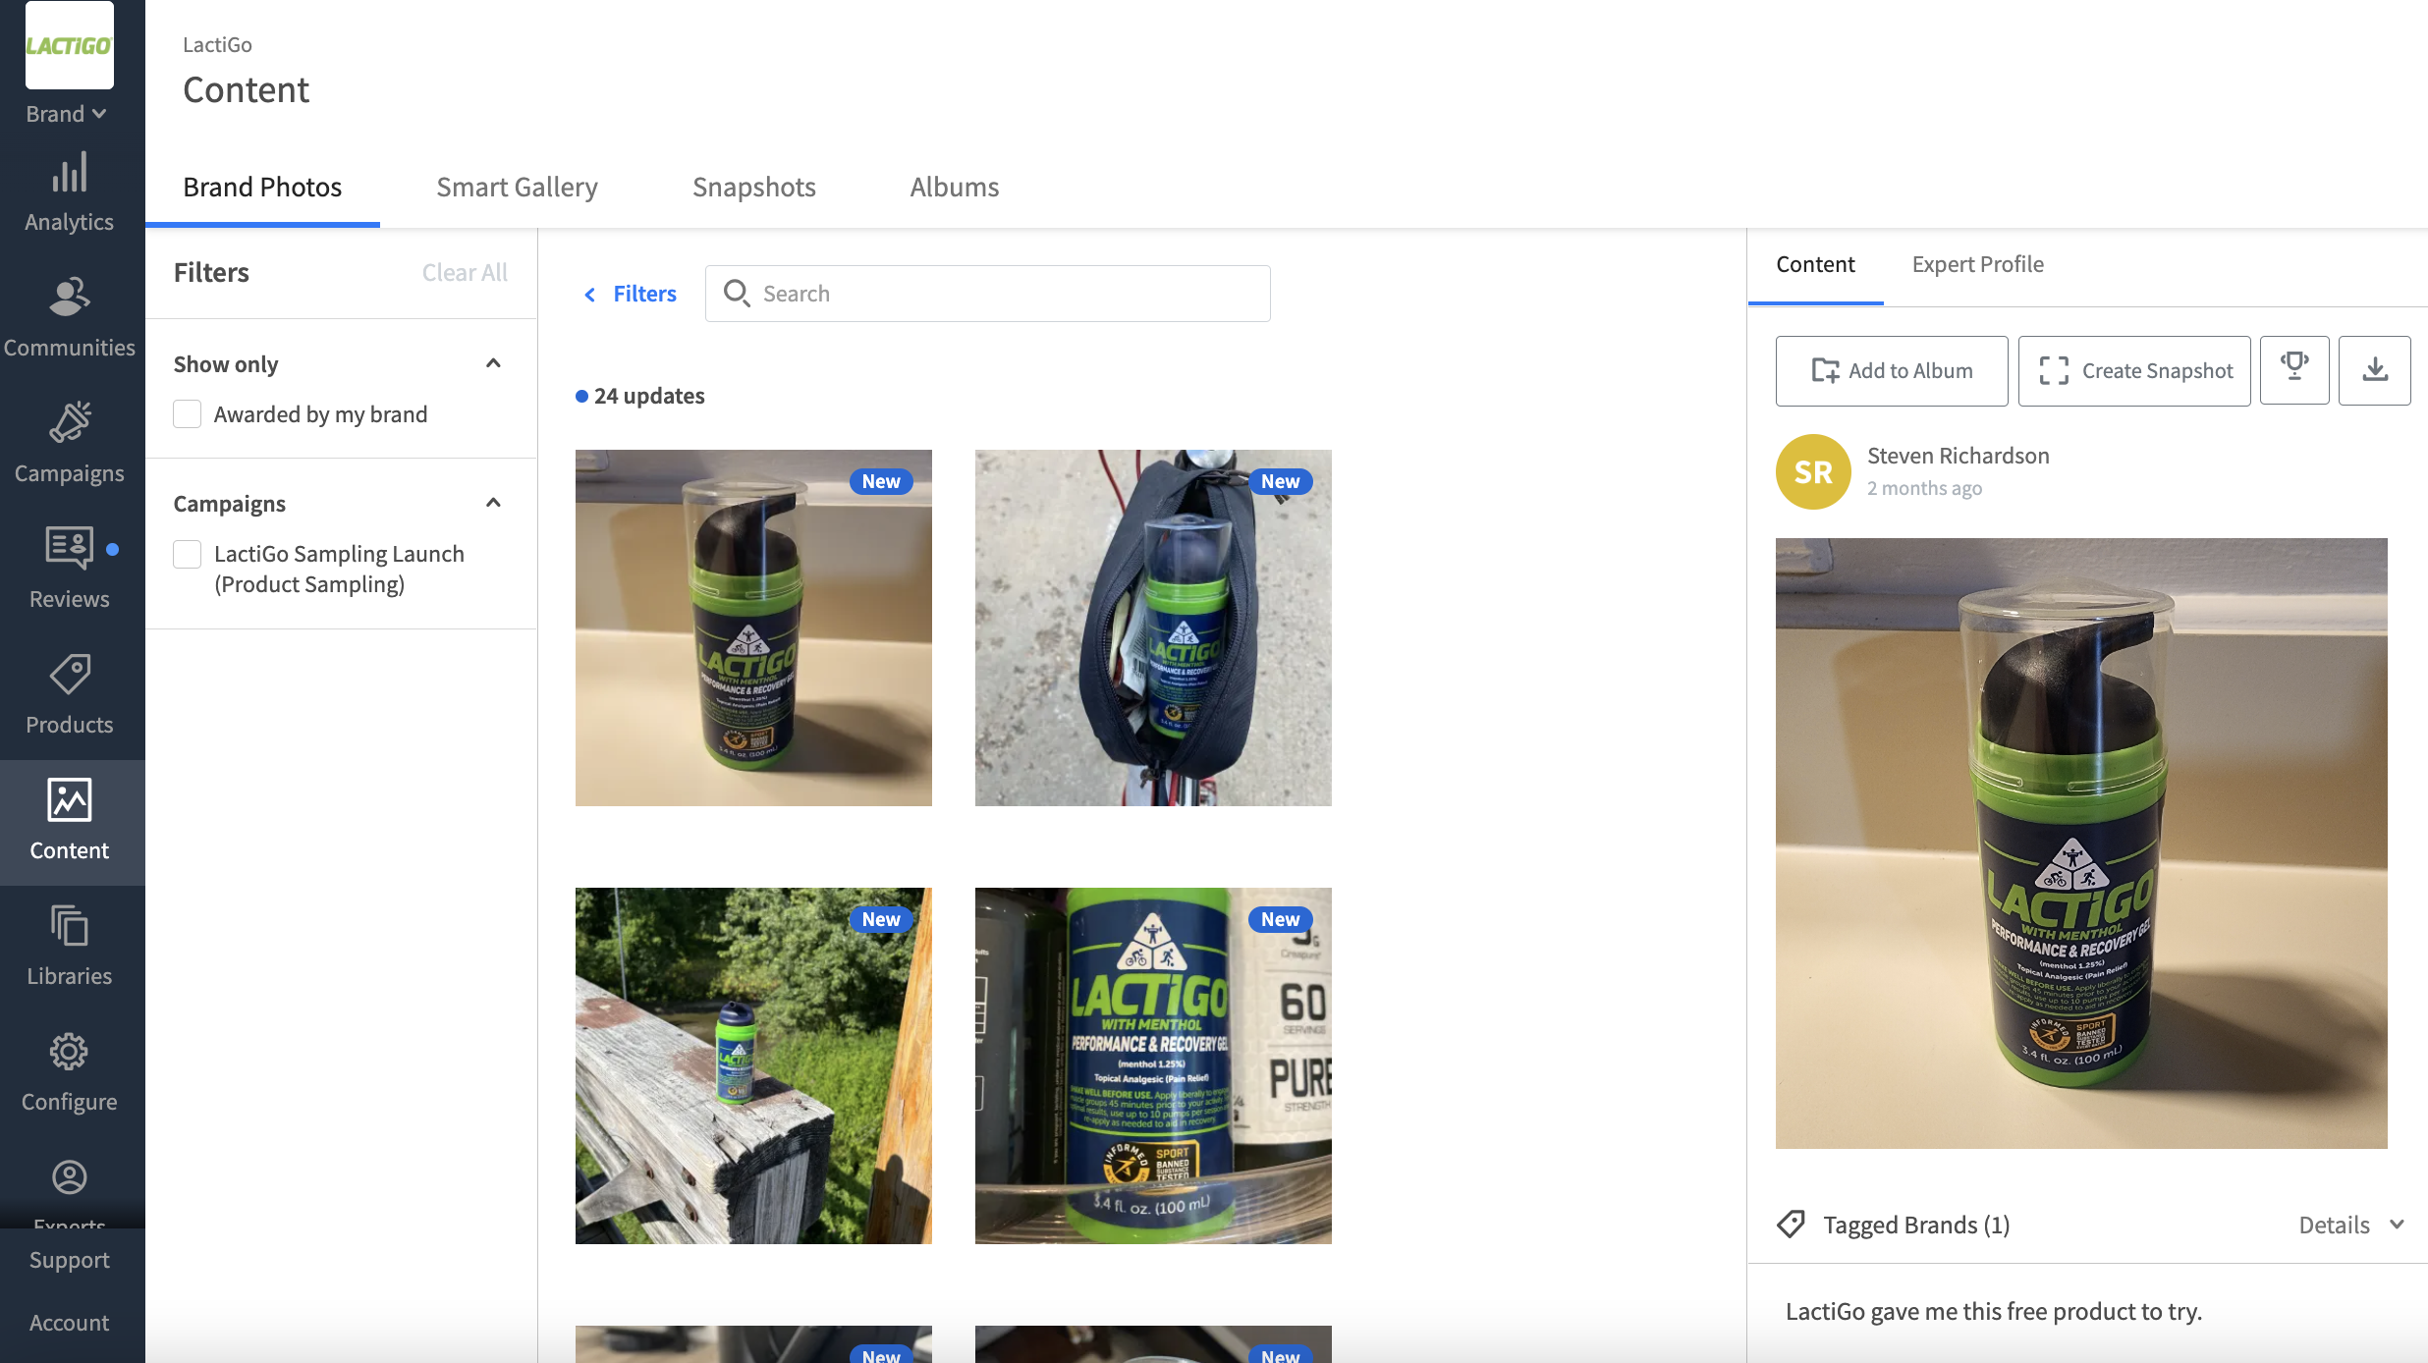
Task: Click Add to Album button
Action: 1892,370
